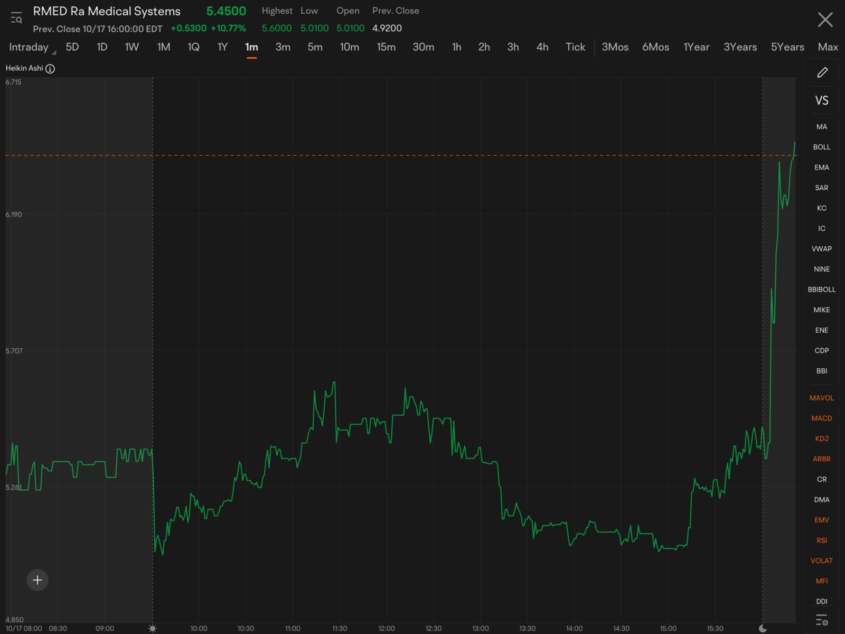
Task: Enable the ENE indicator
Action: (x=822, y=330)
